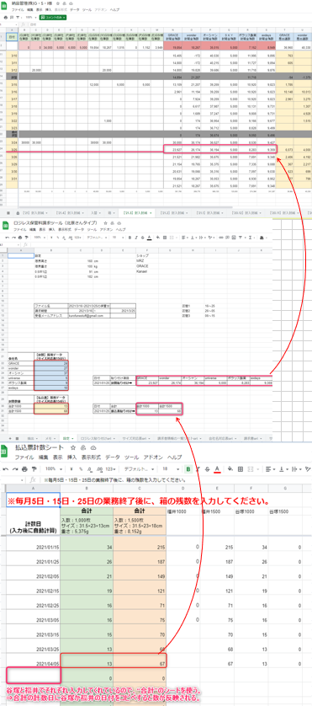Open データ menu in 払込票計数シート menu bar

(112, 457)
